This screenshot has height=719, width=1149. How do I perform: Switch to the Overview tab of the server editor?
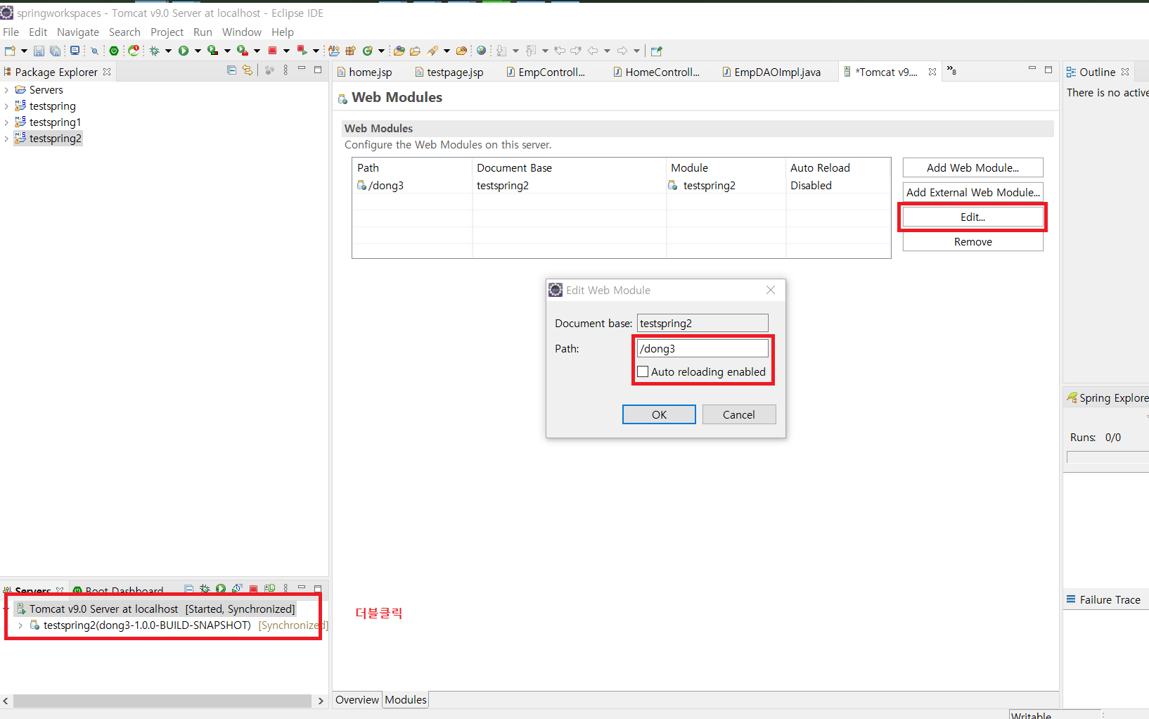pos(357,699)
